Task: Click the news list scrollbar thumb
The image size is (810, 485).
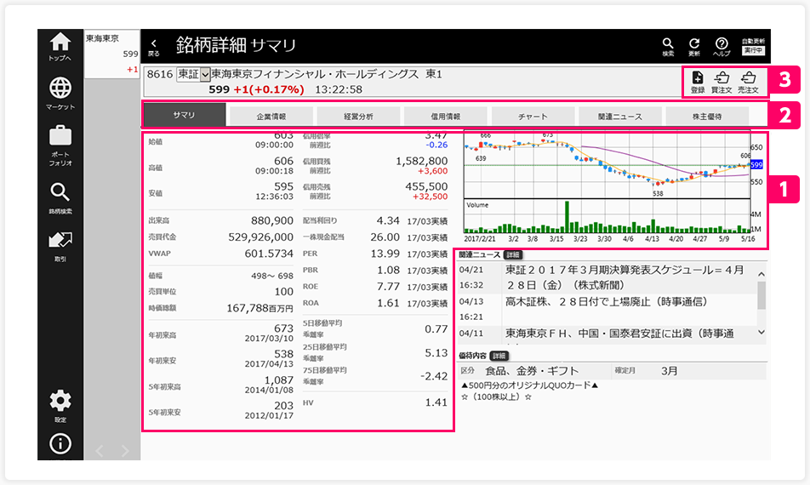Action: click(762, 295)
